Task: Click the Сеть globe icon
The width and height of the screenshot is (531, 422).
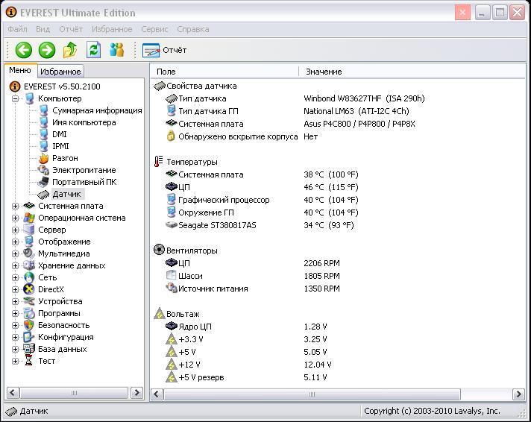Action: (x=29, y=277)
